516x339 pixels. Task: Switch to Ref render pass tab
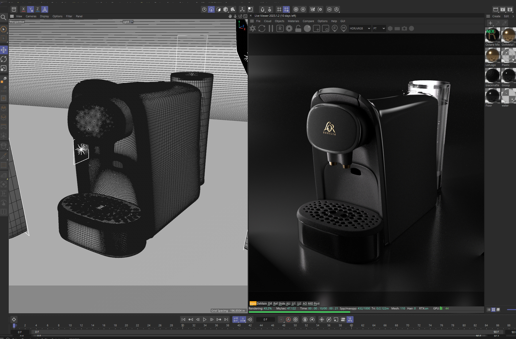click(275, 304)
